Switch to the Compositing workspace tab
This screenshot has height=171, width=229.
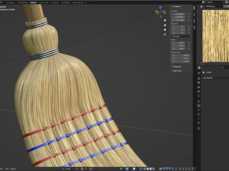pos(22,2)
